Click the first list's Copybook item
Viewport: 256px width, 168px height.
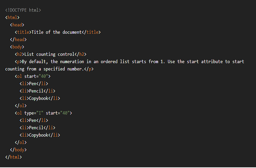tap(40, 98)
